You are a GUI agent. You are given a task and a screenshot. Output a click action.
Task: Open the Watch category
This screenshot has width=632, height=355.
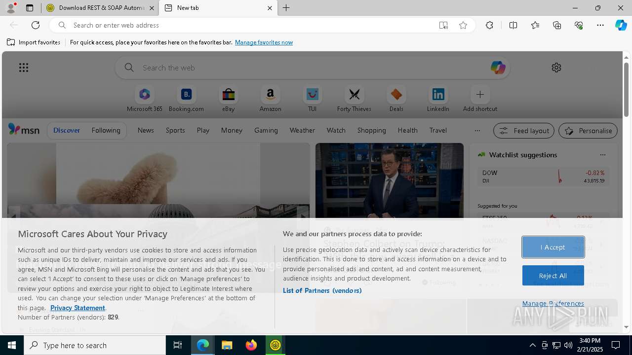click(336, 130)
